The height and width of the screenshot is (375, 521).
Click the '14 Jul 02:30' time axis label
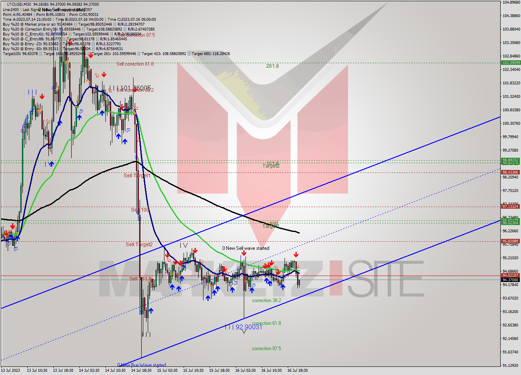coord(89,371)
